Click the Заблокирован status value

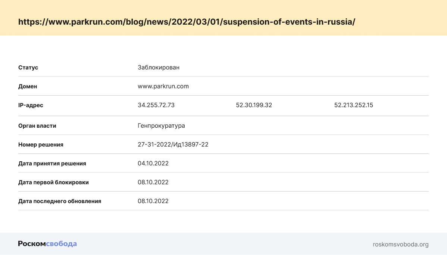pyautogui.click(x=158, y=68)
